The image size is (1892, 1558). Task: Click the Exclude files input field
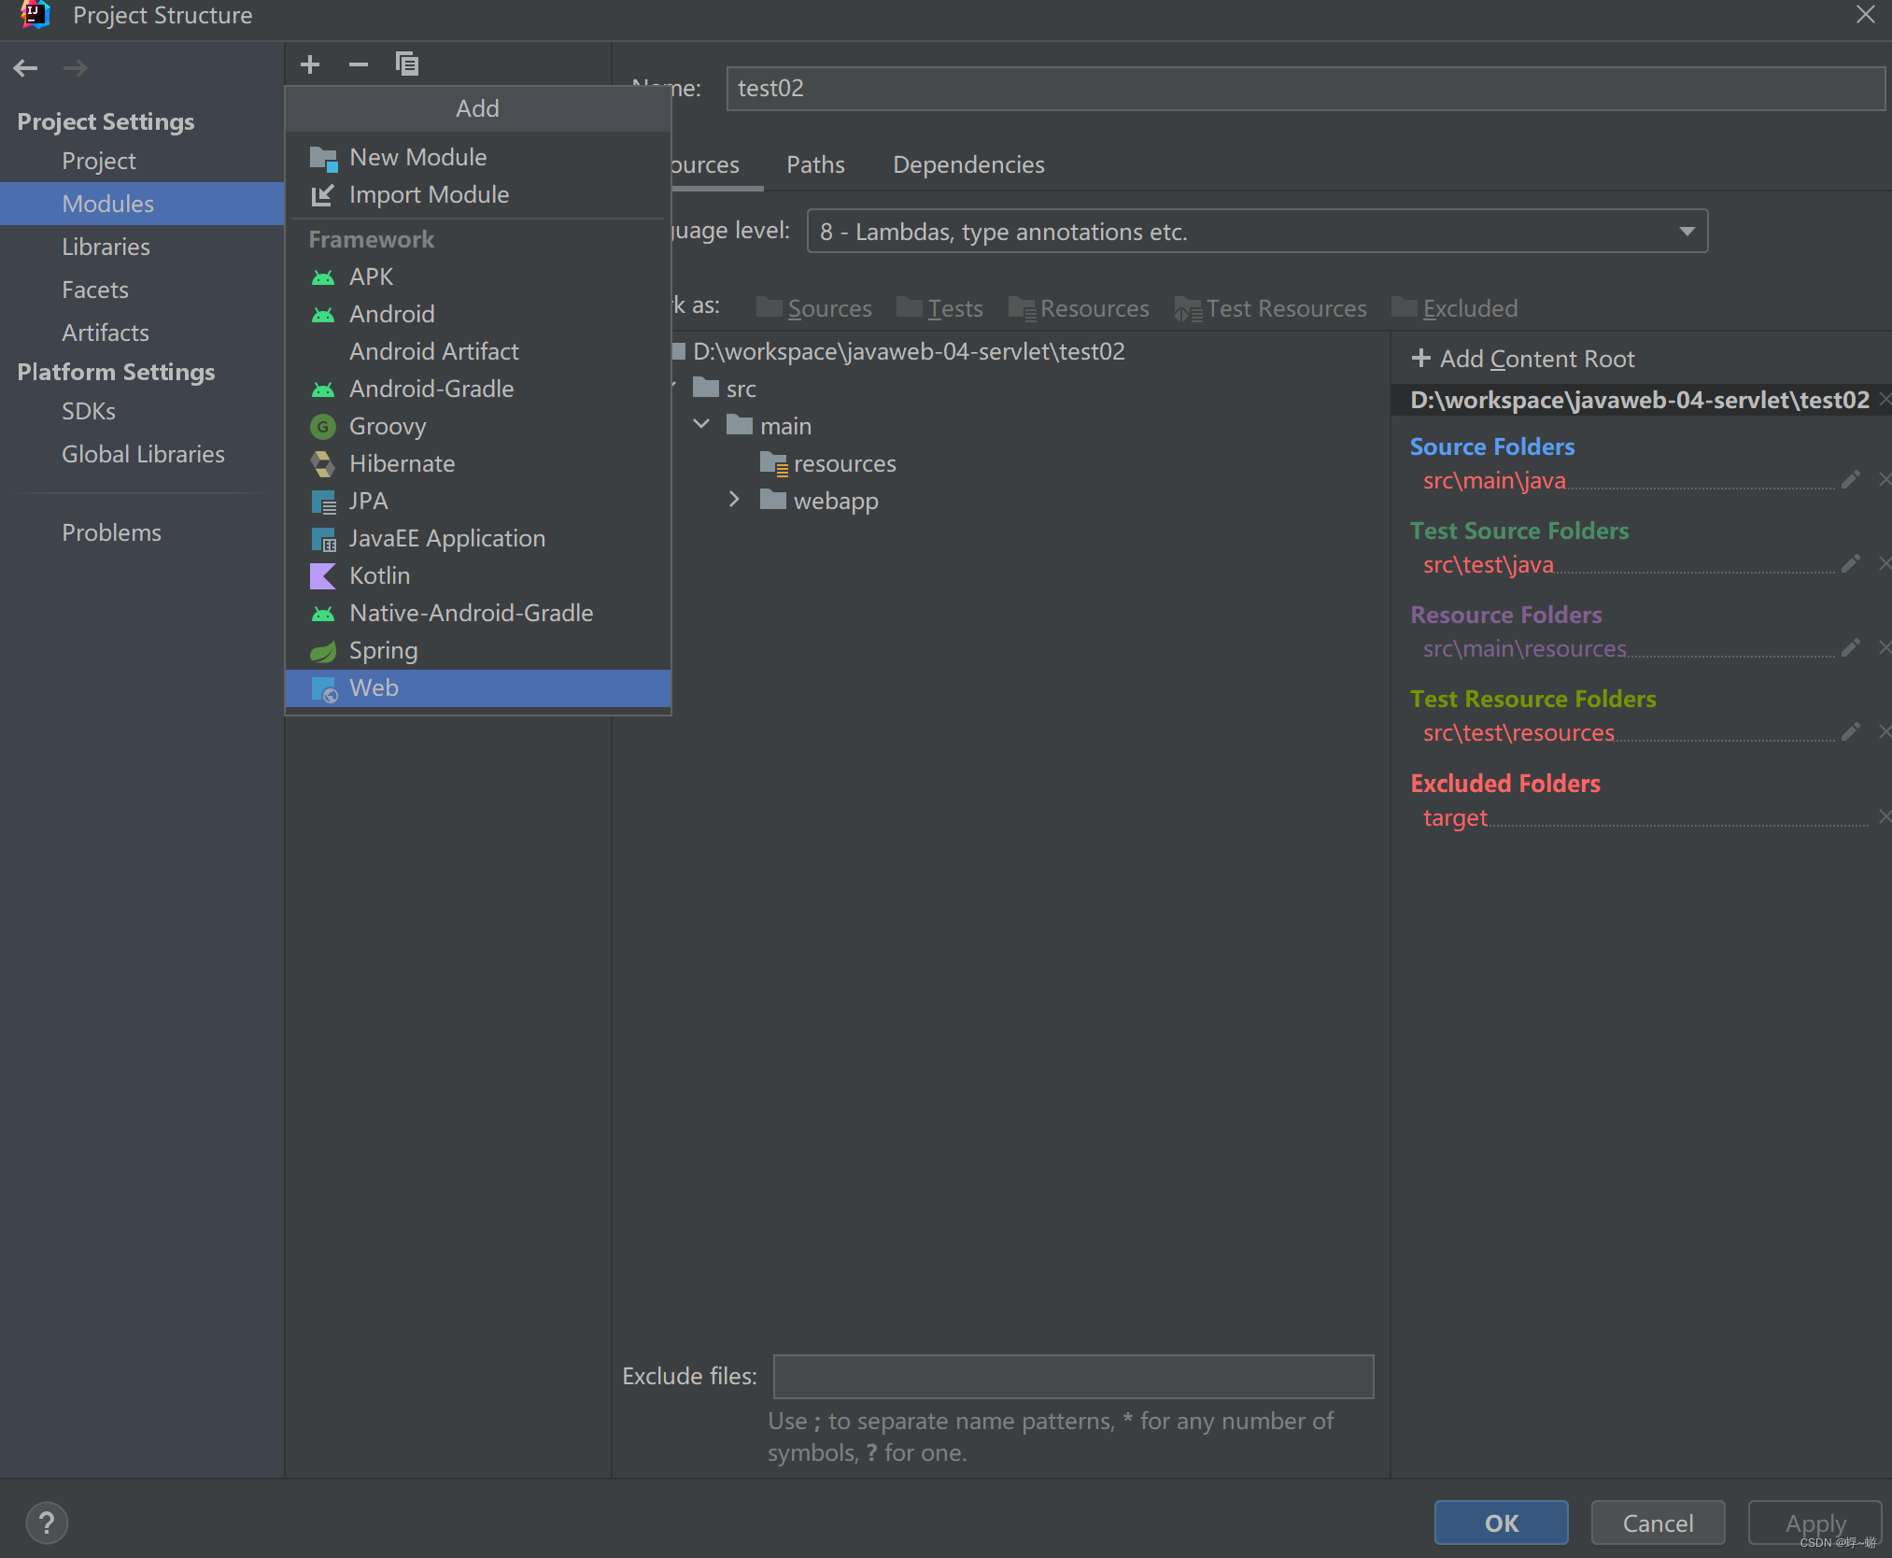(1073, 1377)
